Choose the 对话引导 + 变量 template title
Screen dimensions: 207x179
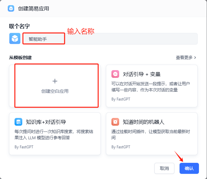coord(142,74)
